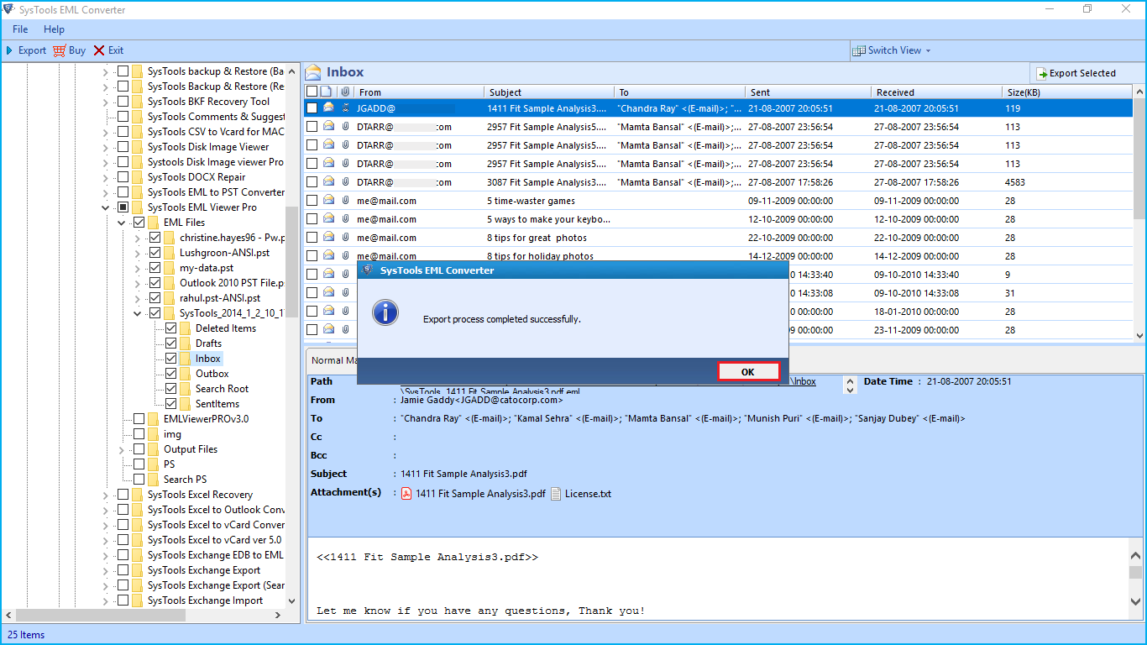The image size is (1147, 645).
Task: Select the Normal Mail View tab
Action: tap(333, 360)
